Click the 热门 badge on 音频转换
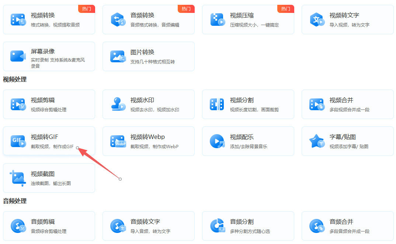Image resolution: width=396 pixels, height=244 pixels. [186, 9]
